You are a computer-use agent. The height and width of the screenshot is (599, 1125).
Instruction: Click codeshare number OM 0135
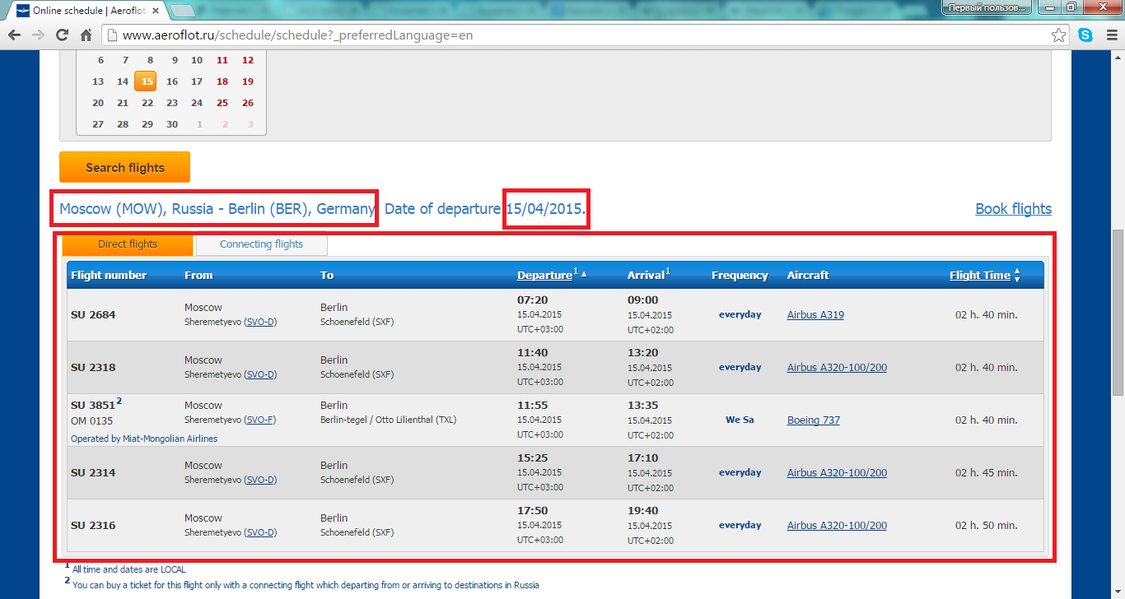(x=91, y=420)
